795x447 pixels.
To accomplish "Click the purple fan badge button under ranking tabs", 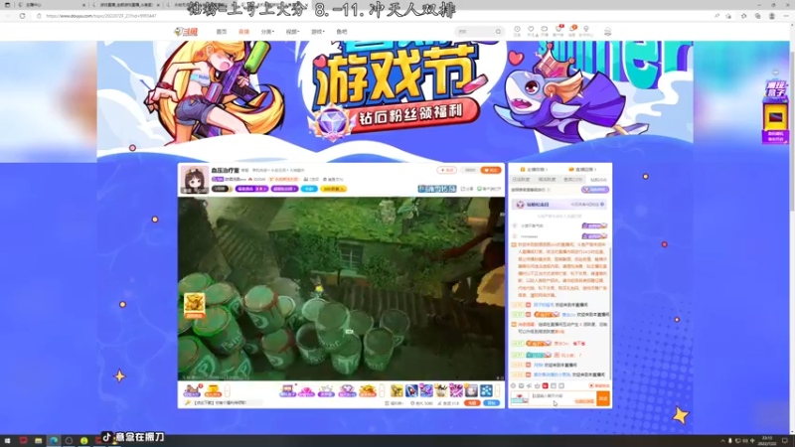I will pos(595,190).
